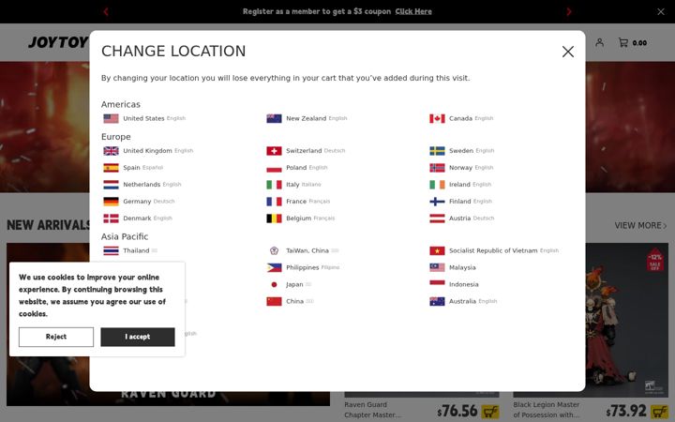The width and height of the screenshot is (675, 422).
Task: Click the United Kingdom flag icon
Action: [111, 151]
